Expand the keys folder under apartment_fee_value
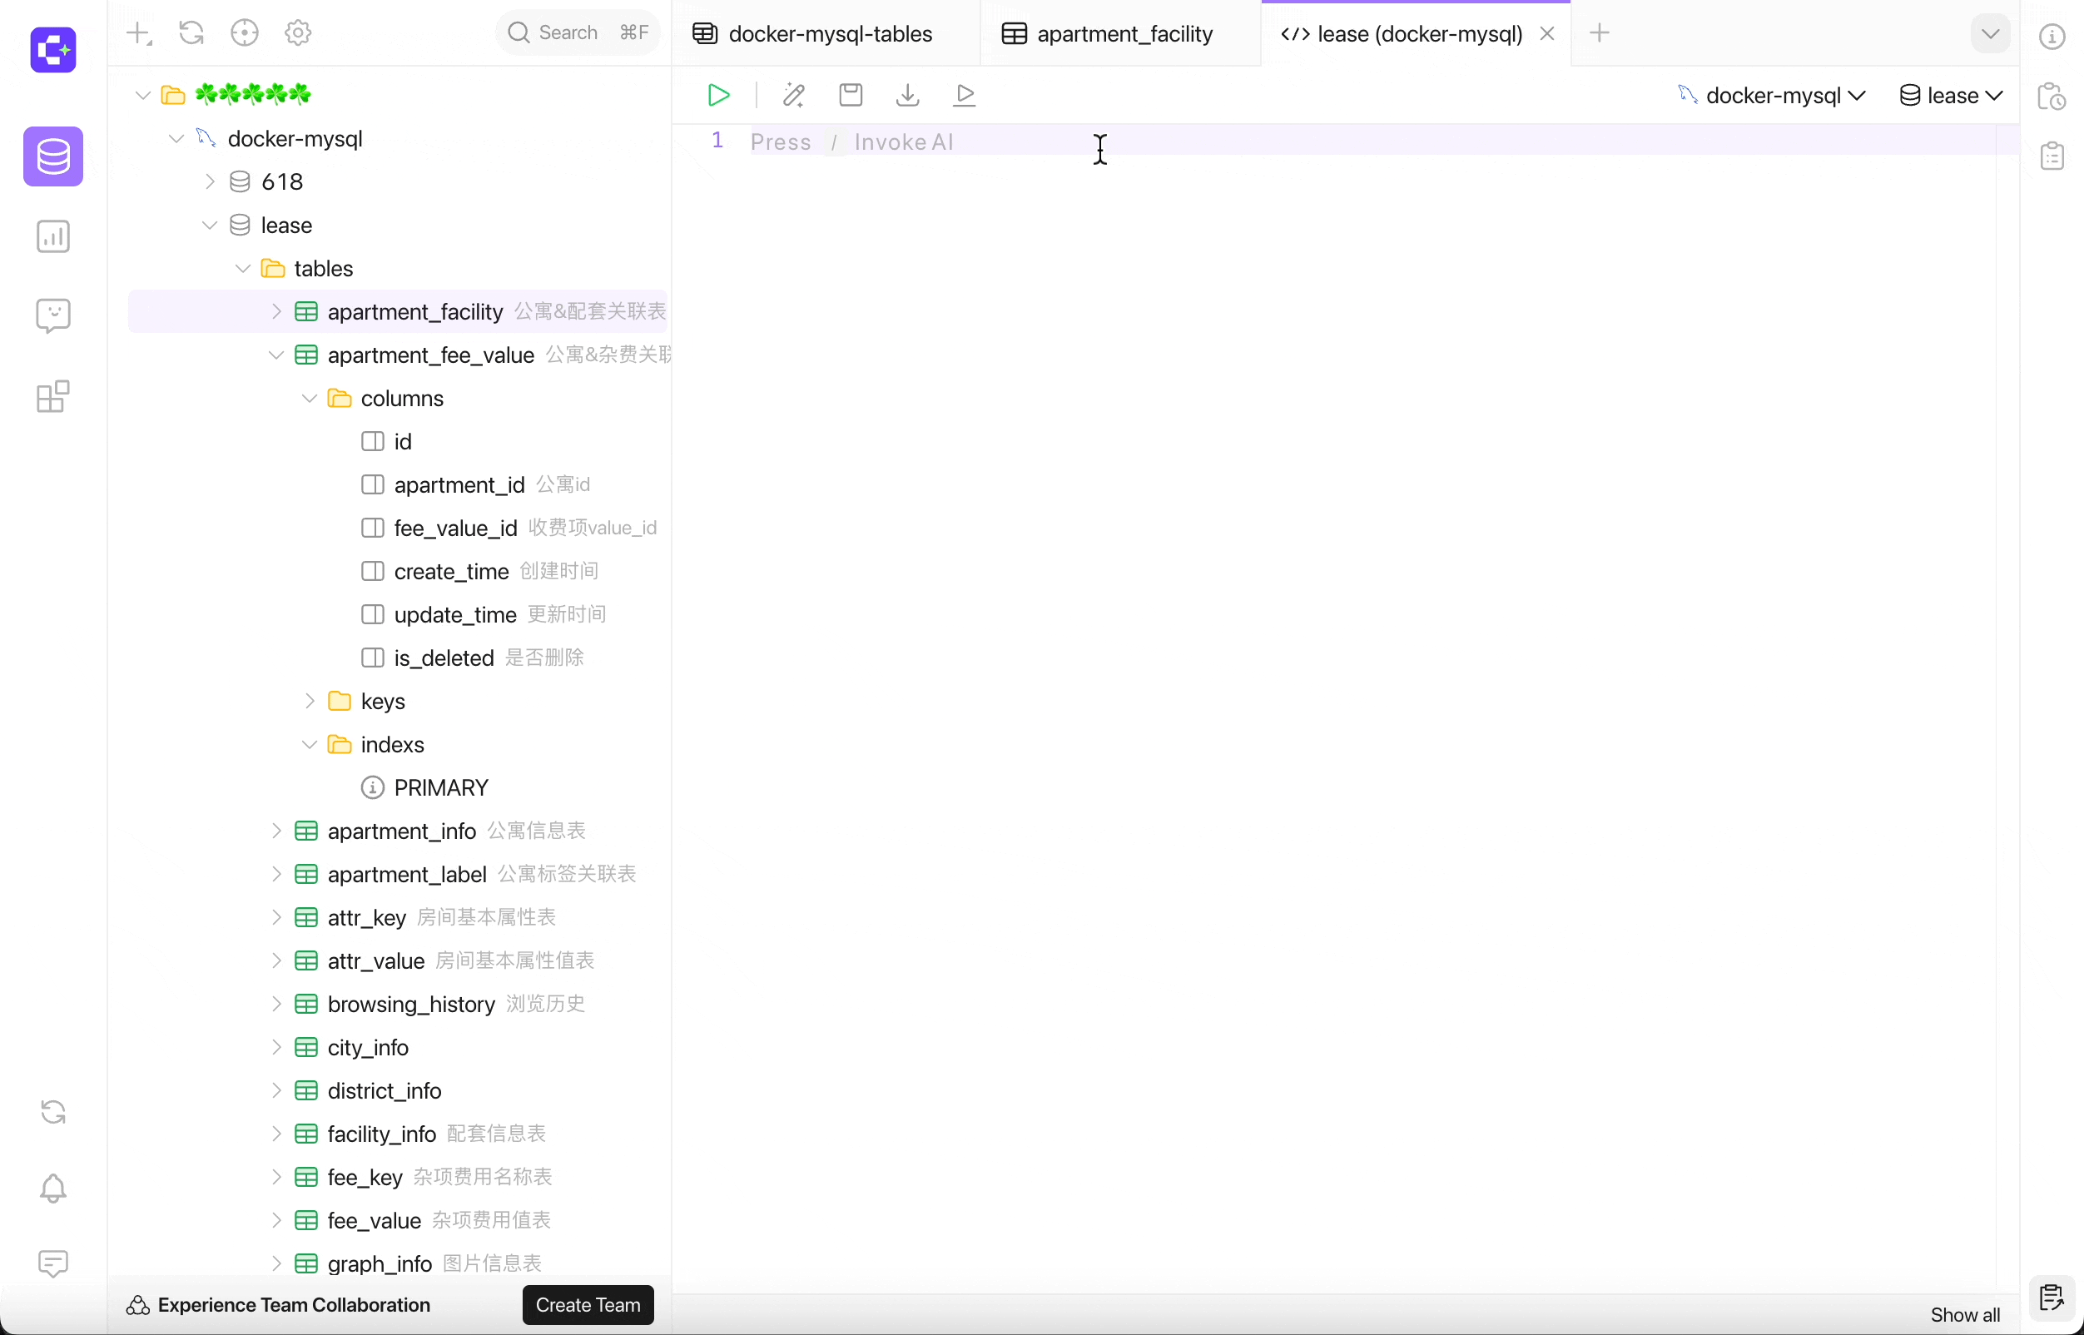Viewport: 2084px width, 1335px height. point(310,700)
